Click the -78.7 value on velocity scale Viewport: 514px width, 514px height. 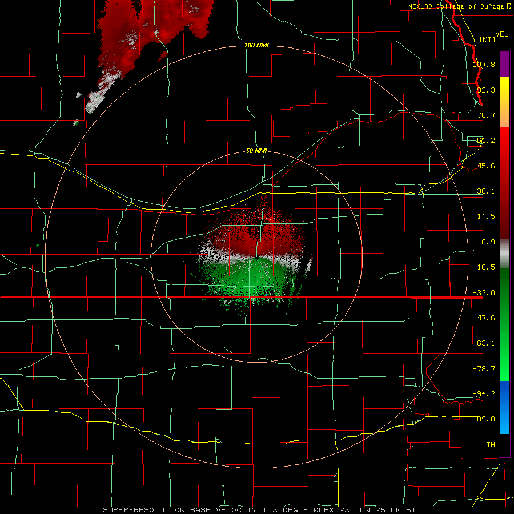click(x=484, y=369)
